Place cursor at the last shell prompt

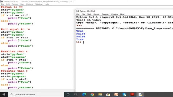(x=84, y=42)
